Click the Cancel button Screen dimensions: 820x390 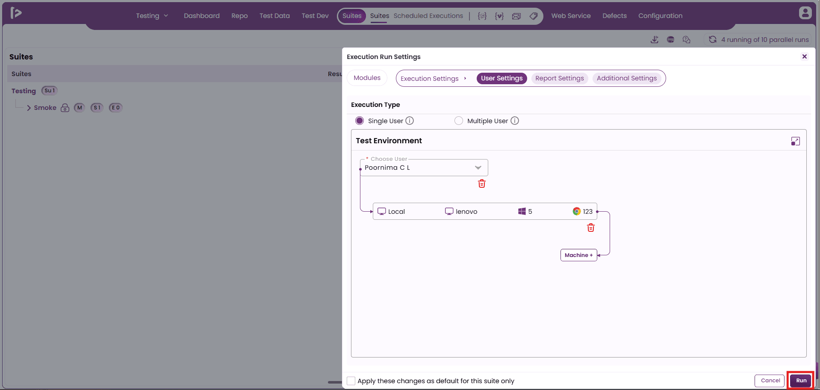770,381
